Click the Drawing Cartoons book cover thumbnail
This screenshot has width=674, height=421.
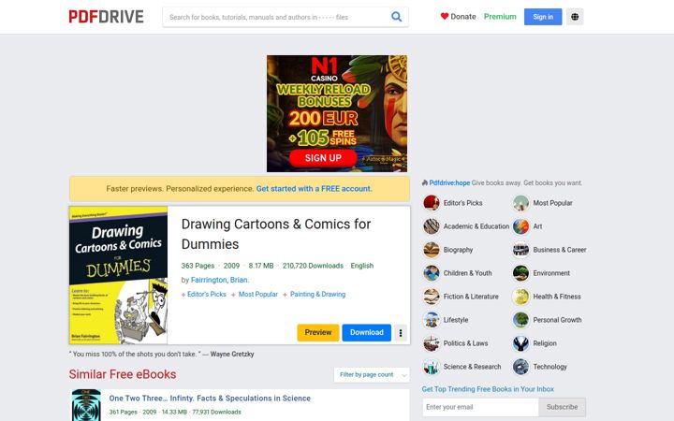click(x=118, y=275)
